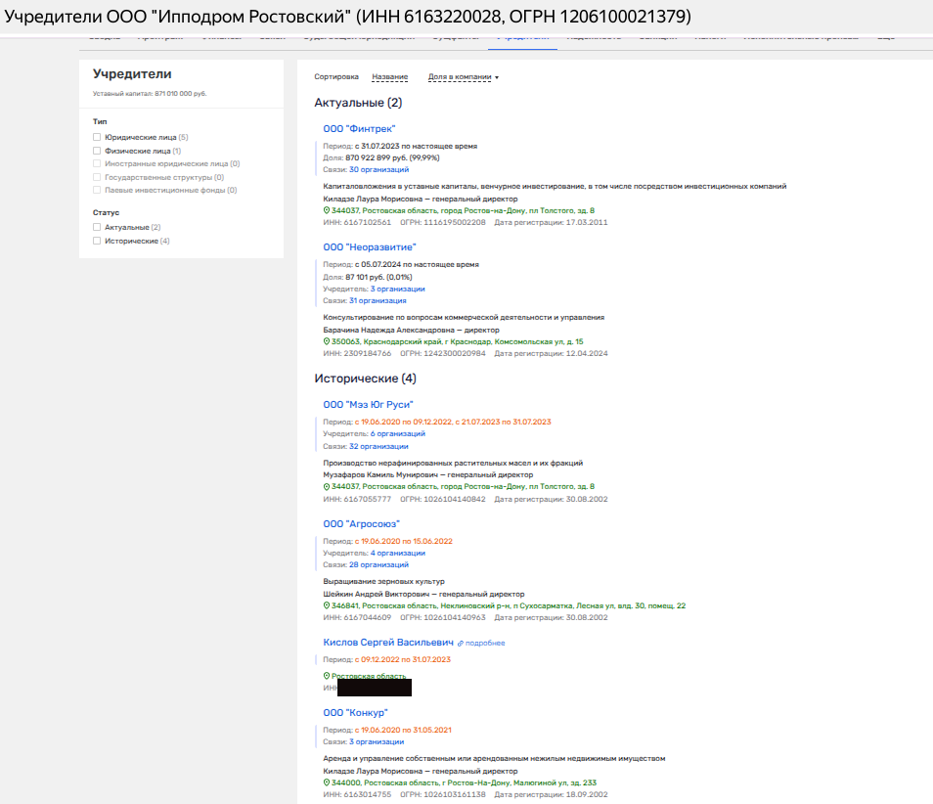The image size is (933, 804).
Task: Click the pin icon beside Ростовская область under Кислов
Action: 327,676
